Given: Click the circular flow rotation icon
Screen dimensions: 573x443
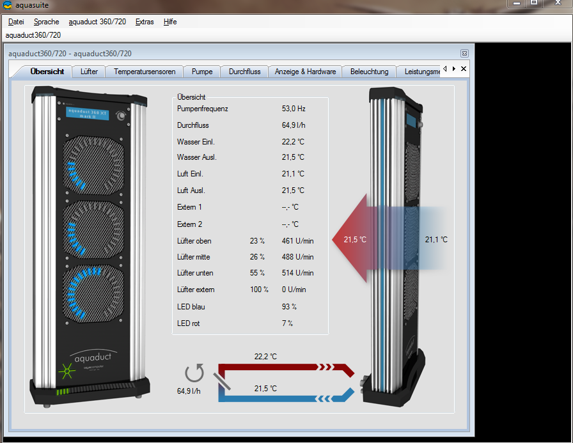Looking at the screenshot, I should click(194, 373).
